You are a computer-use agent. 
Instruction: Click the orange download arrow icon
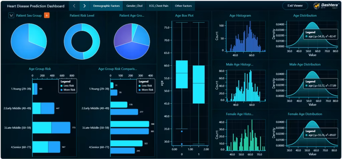[47, 15]
